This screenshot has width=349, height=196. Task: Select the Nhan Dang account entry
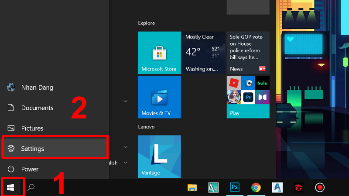[55, 88]
